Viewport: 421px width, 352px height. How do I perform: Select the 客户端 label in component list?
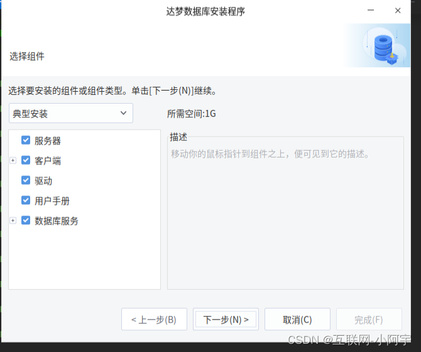[48, 161]
